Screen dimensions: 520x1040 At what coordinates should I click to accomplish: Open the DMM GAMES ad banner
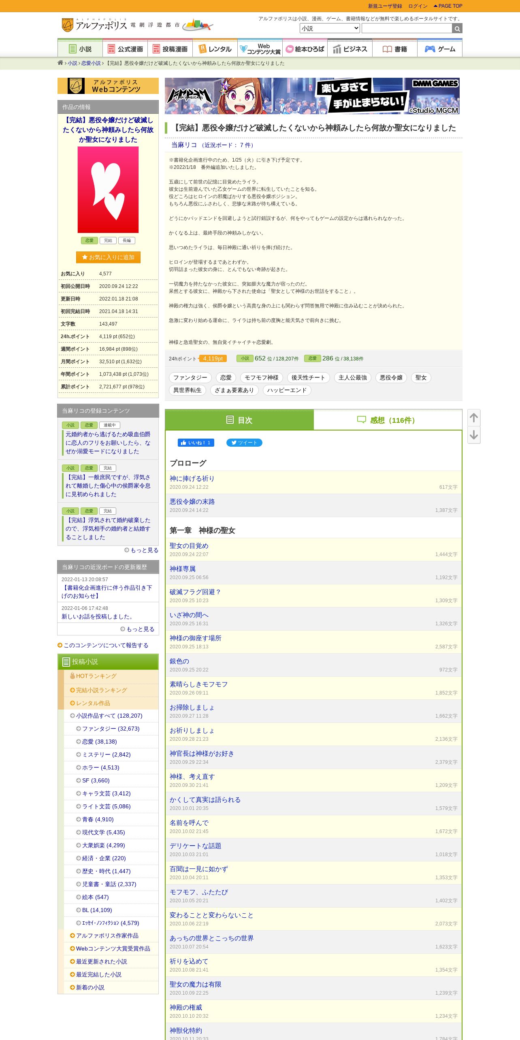tap(312, 96)
